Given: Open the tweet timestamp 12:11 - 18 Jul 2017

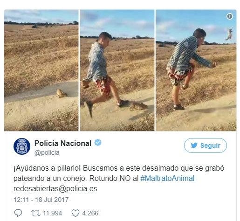Looking at the screenshot, I should click(x=41, y=200).
